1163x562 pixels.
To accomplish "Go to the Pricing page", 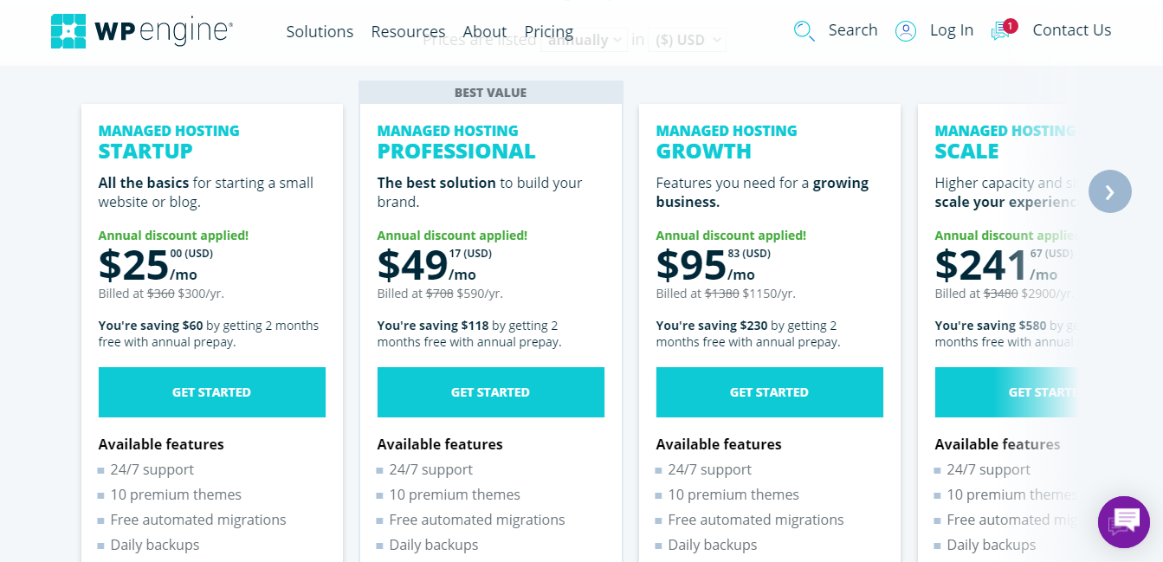I will (549, 32).
